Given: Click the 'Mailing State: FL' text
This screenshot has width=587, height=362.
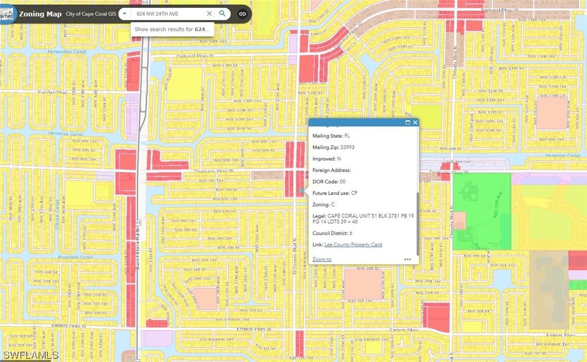Looking at the screenshot, I should pyautogui.click(x=331, y=136).
